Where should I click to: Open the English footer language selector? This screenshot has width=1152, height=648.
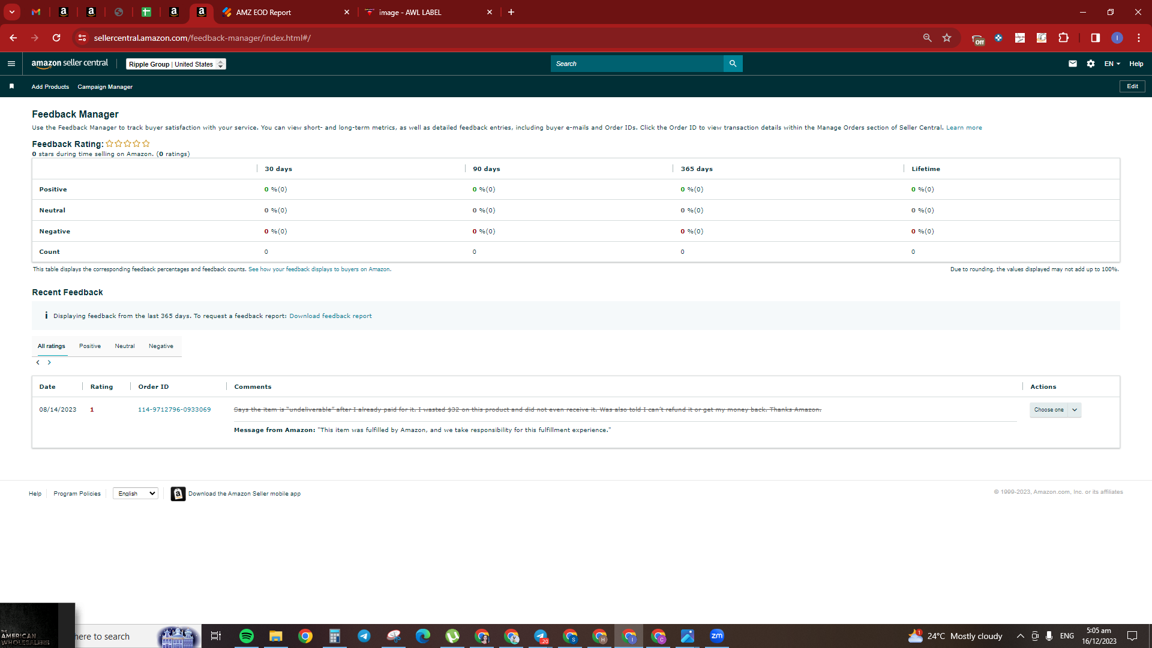[x=136, y=493]
